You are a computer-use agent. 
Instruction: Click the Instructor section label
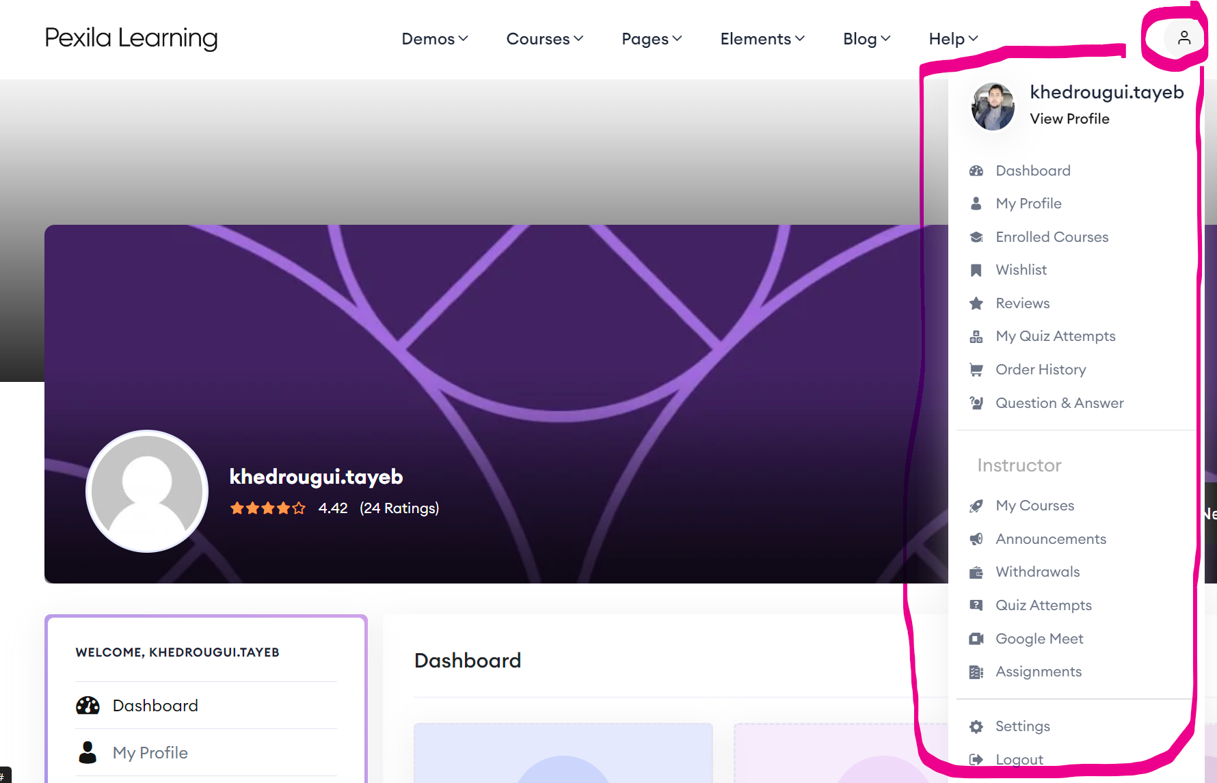tap(1019, 465)
